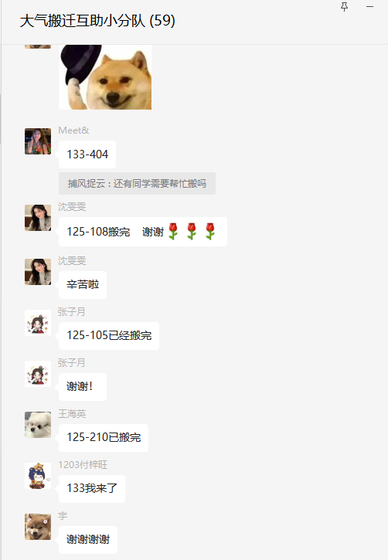Image resolution: width=388 pixels, height=560 pixels.
Task: Click 宇's shiba avatar
Action: point(38,527)
